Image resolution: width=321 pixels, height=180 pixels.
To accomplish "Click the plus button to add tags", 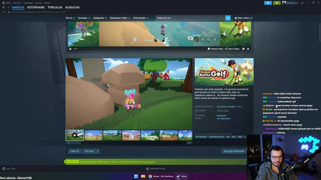I will tap(245, 137).
